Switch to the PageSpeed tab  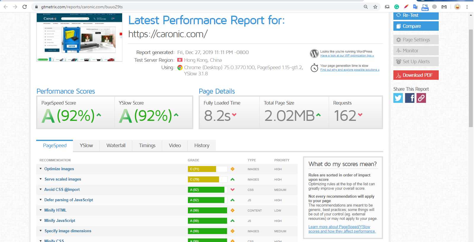(x=55, y=145)
